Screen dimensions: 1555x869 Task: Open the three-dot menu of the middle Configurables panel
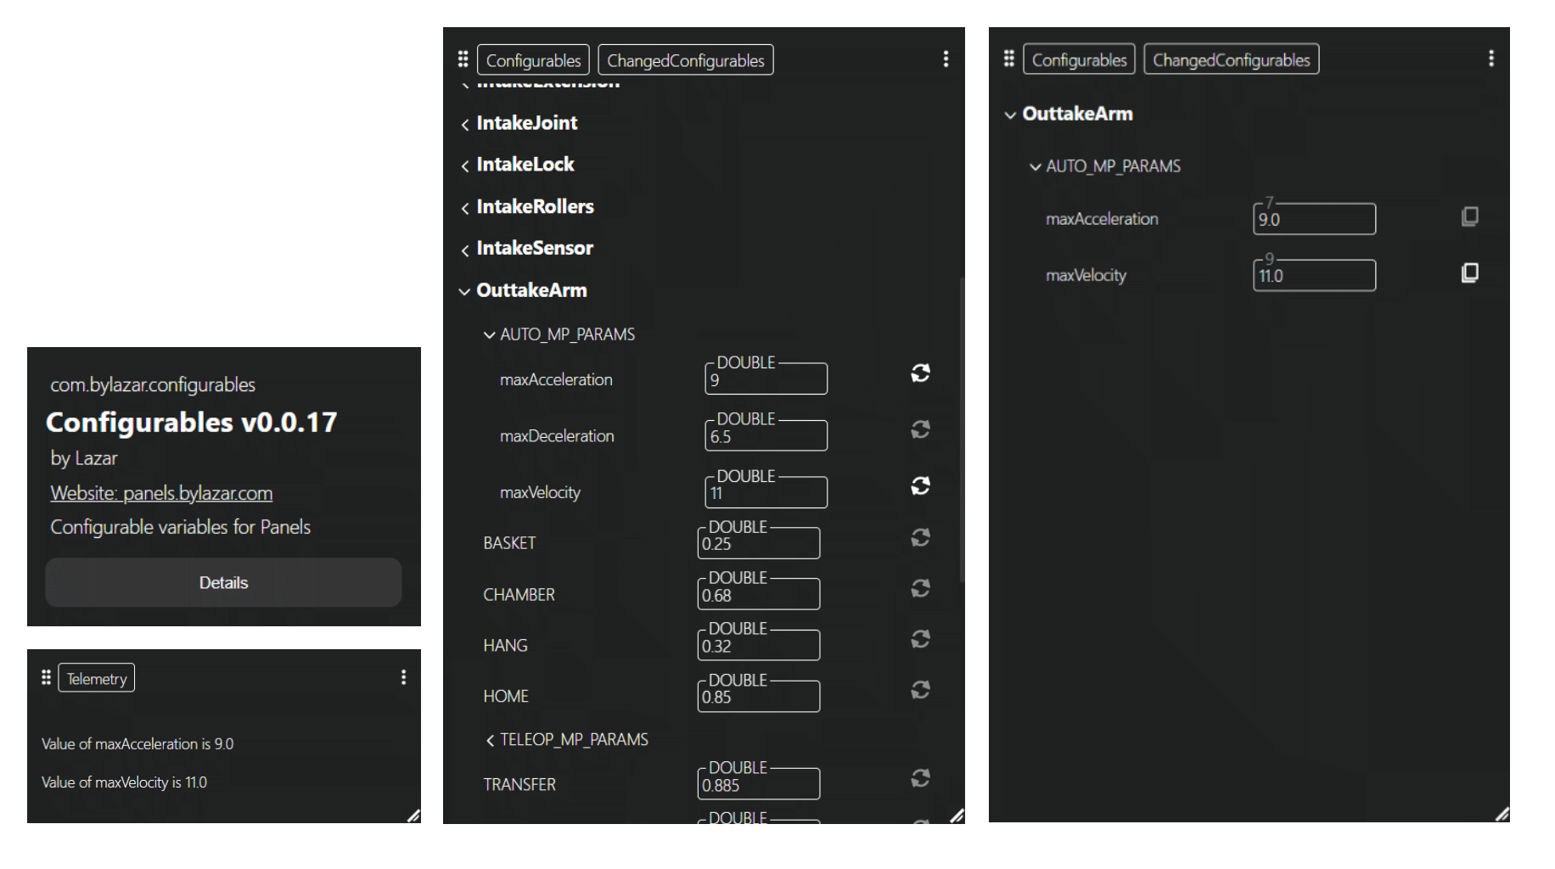click(x=946, y=59)
